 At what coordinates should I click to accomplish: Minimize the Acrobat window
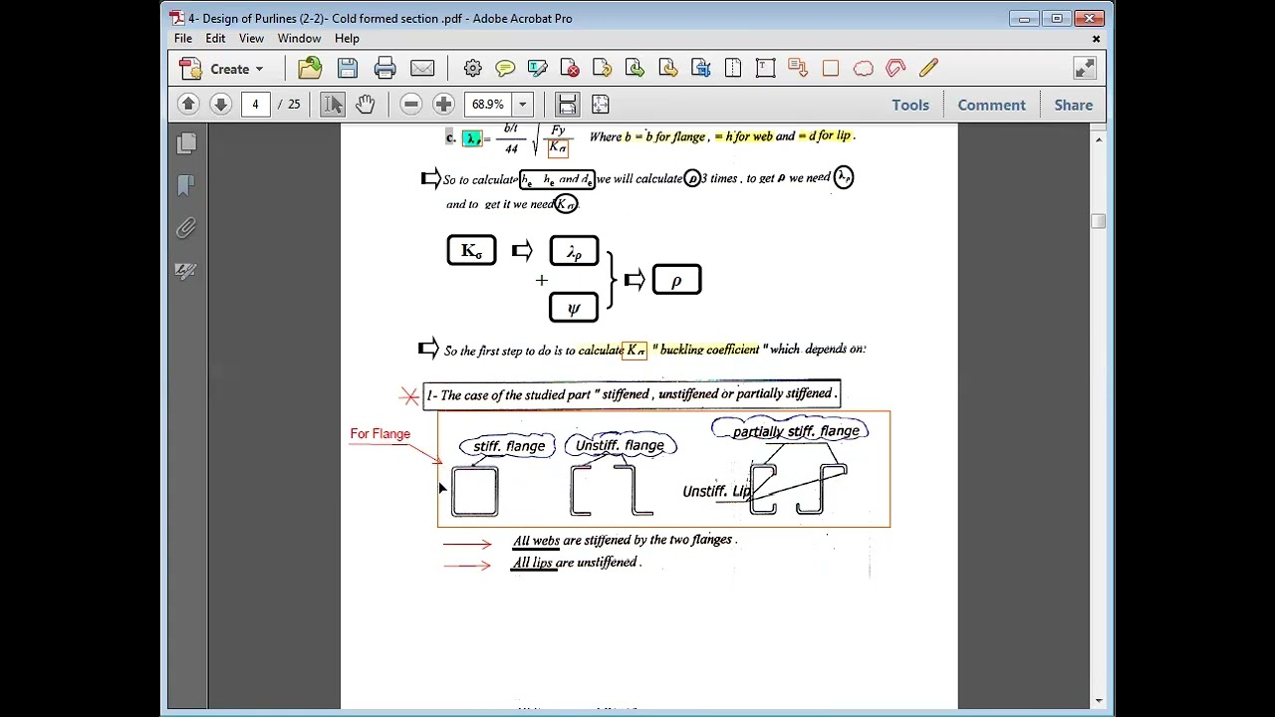coord(1024,19)
